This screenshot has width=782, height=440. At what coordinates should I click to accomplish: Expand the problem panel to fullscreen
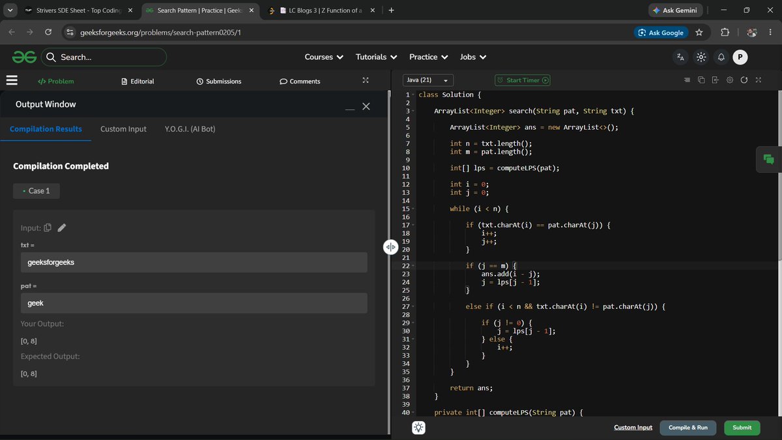(x=366, y=80)
